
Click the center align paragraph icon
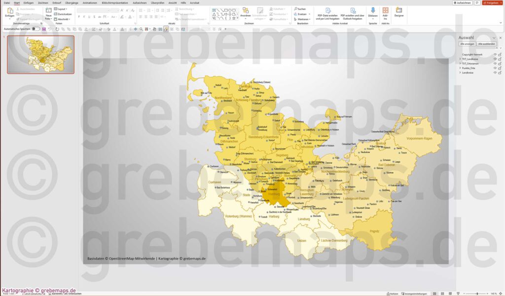[145, 17]
